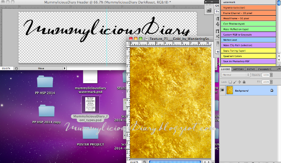Click the Mb mini bridge panel icon
Viewport: 281px width, 163px height.
point(209,10)
